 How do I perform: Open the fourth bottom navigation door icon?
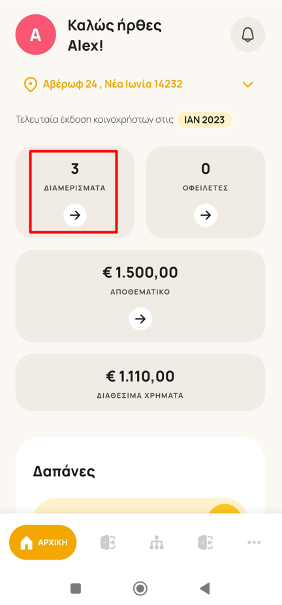coord(206,542)
